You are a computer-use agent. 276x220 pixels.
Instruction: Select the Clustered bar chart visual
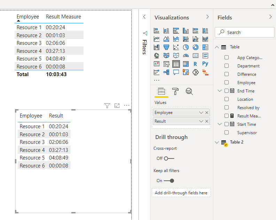coord(176,31)
